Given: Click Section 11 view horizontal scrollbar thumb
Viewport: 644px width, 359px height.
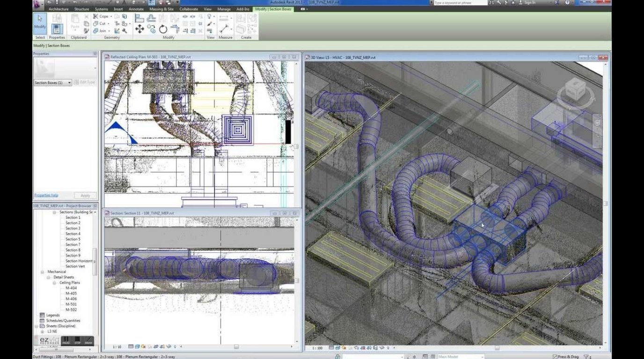Looking at the screenshot, I should point(236,347).
